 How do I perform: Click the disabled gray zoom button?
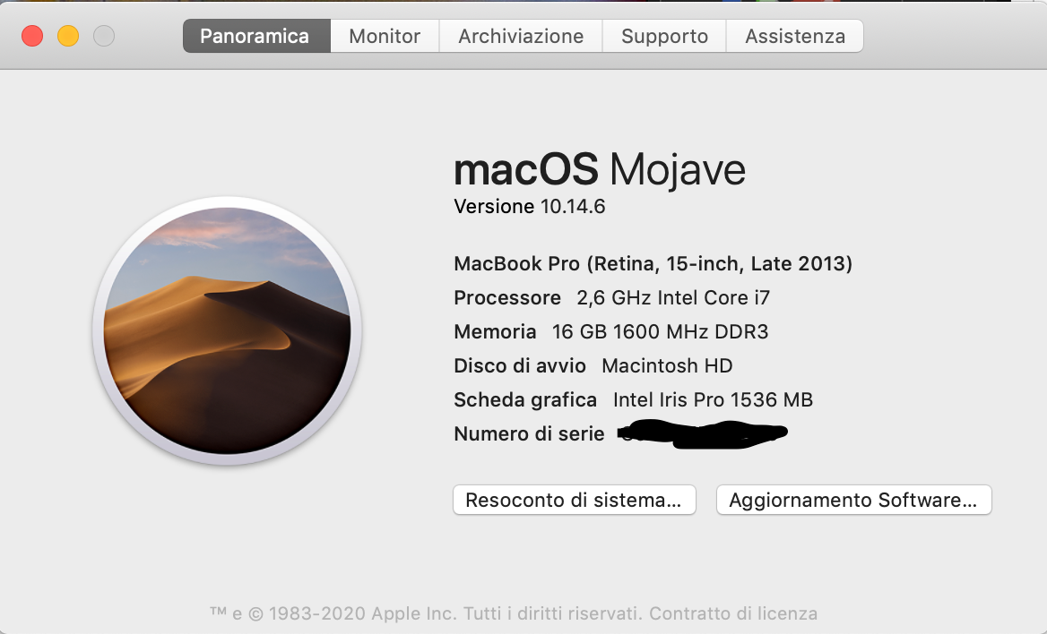pos(104,37)
